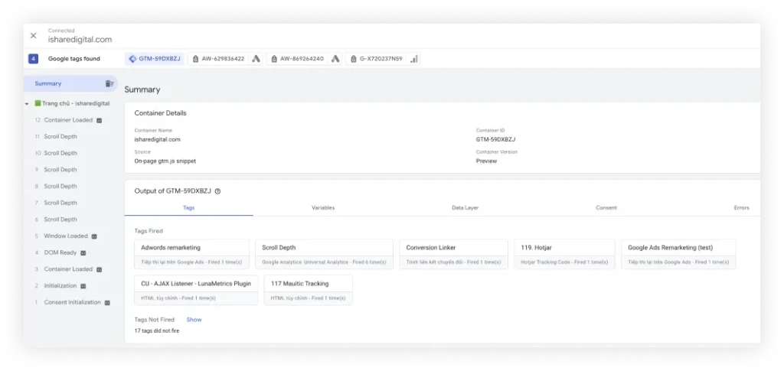The width and height of the screenshot is (784, 371).
Task: Click the '17 tags did not fire' text
Action: point(156,331)
